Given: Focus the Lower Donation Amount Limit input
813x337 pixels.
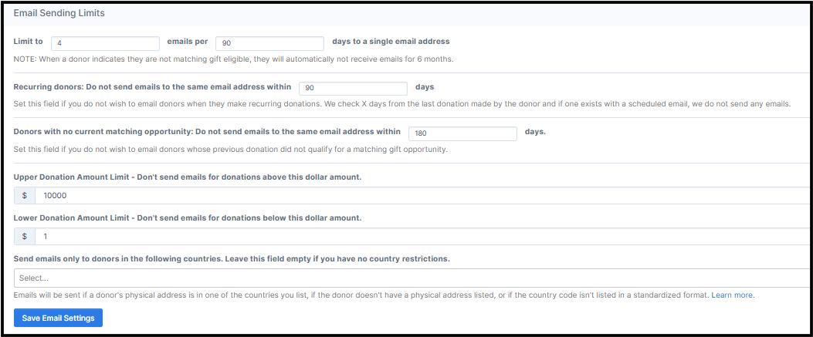Looking at the screenshot, I should click(x=423, y=237).
